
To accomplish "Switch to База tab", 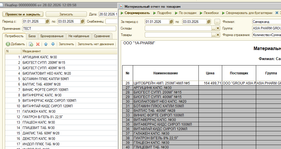I will tap(32, 36).
